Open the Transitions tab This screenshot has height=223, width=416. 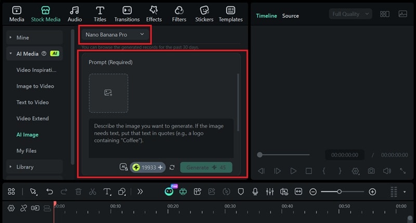coord(127,15)
